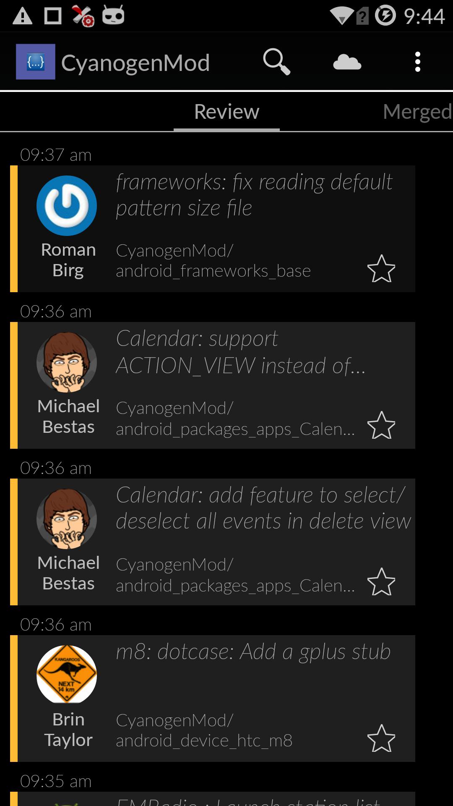Tap the warning triangle status bar icon
453x806 pixels.
(23, 16)
